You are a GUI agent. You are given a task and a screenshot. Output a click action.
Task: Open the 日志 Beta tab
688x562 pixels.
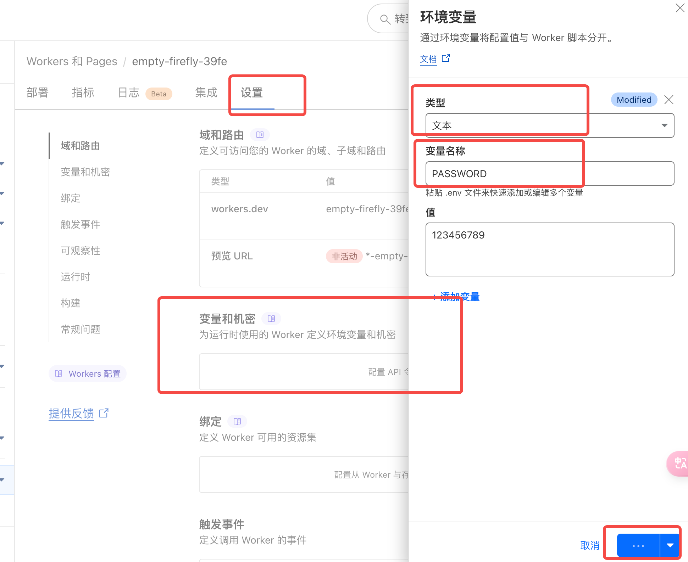point(129,93)
